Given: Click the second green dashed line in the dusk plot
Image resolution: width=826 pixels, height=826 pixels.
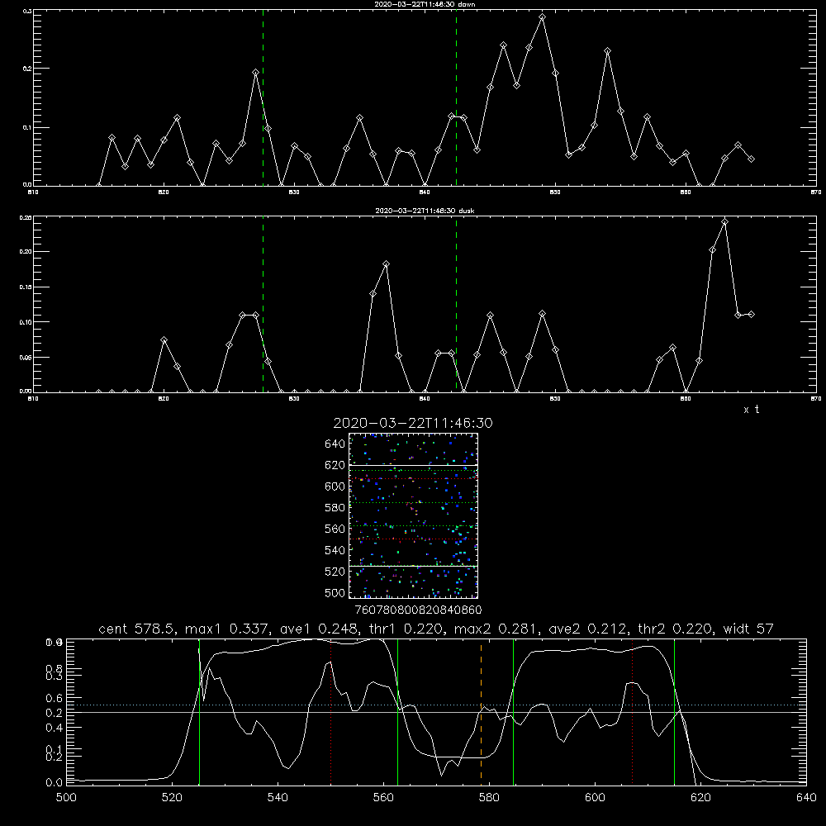Looking at the screenshot, I should (456, 304).
